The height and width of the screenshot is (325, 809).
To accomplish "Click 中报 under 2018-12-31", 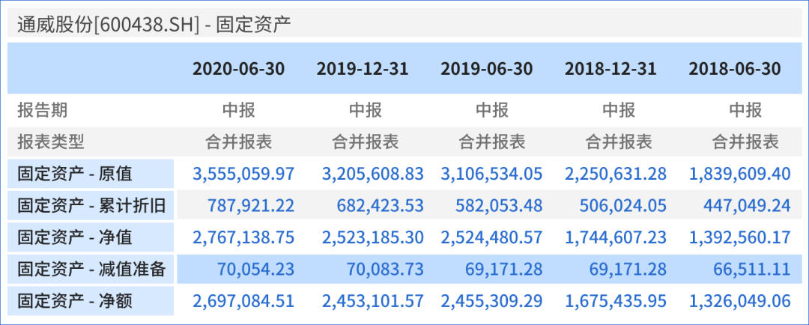I will pyautogui.click(x=619, y=110).
